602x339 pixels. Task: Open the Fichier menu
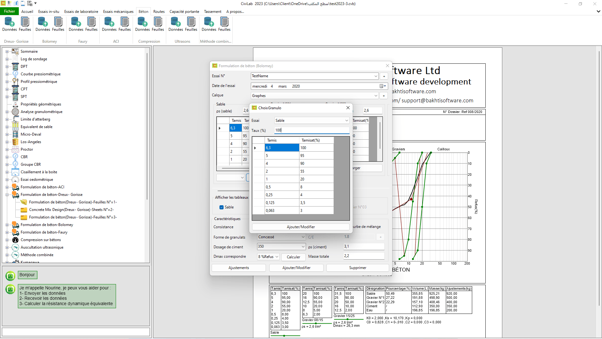click(9, 11)
